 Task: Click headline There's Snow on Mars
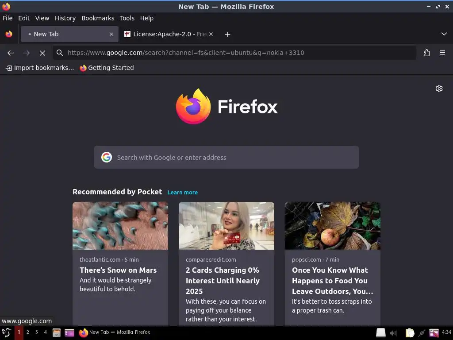(118, 270)
